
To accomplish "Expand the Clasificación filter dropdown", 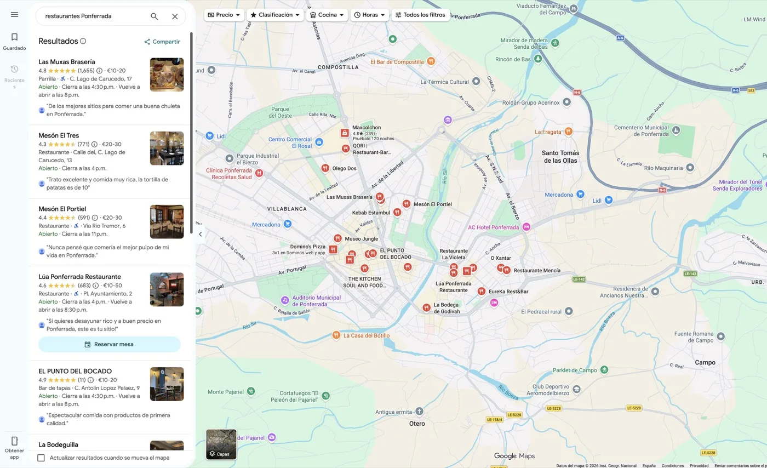I will point(275,15).
